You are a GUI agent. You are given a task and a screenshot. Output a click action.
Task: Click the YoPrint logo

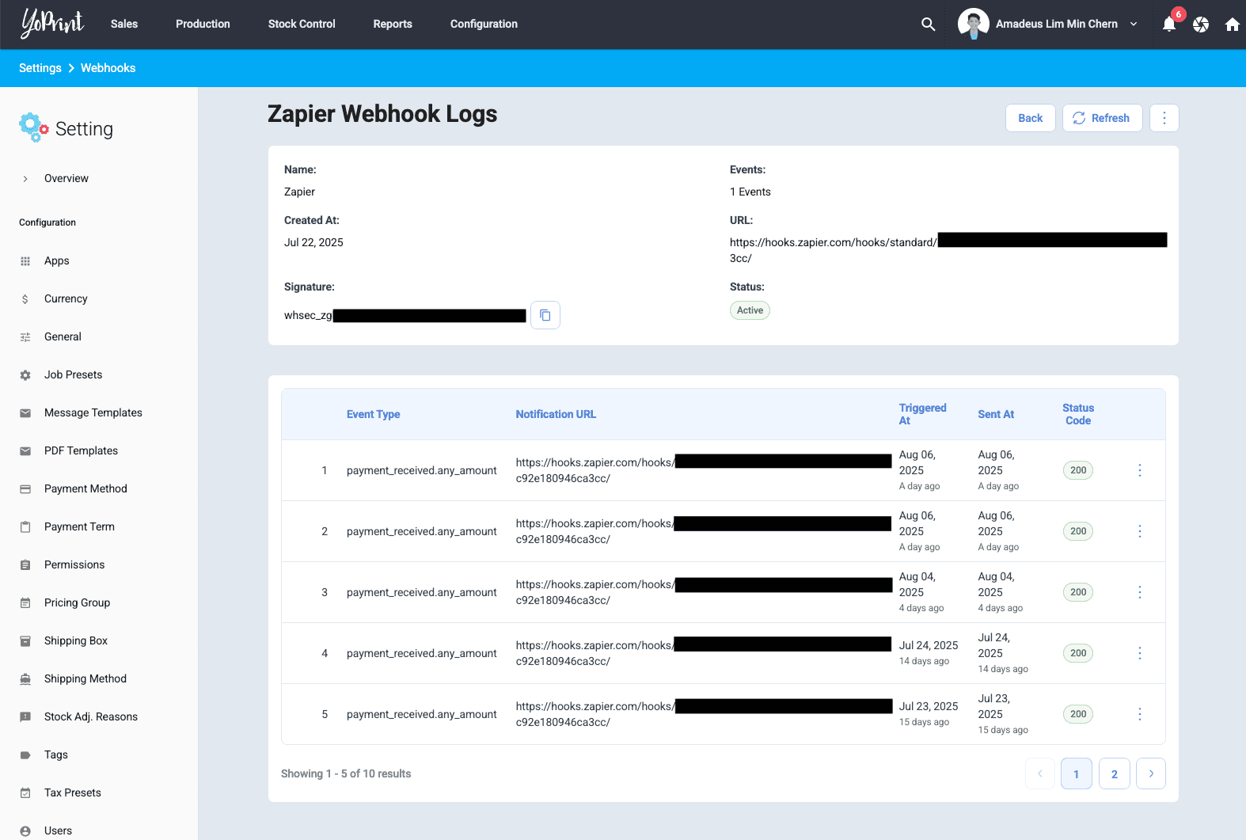[52, 24]
